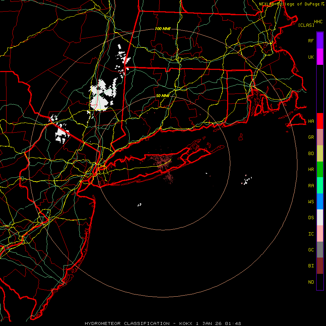Click the small white echo cluster offshore east

tap(247, 180)
